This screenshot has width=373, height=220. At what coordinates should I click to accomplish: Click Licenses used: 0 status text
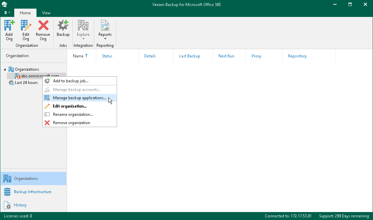[x=18, y=216]
